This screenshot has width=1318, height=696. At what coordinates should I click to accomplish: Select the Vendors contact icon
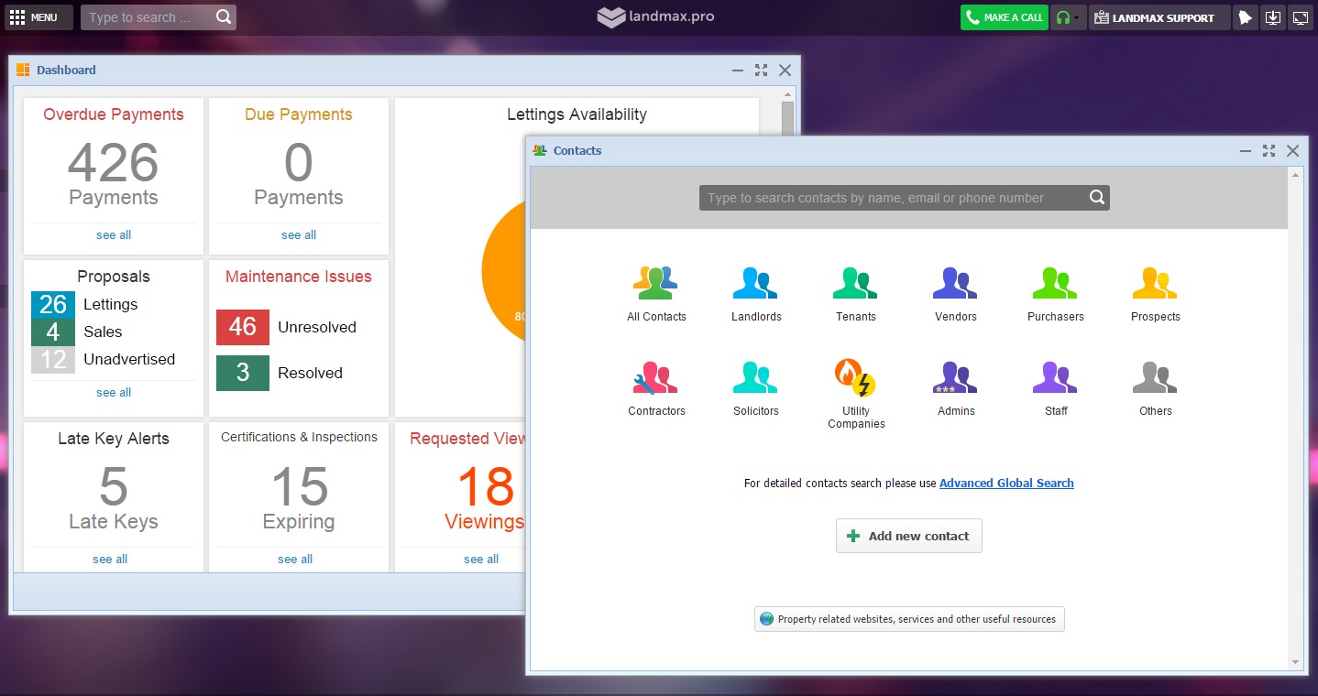click(x=955, y=293)
